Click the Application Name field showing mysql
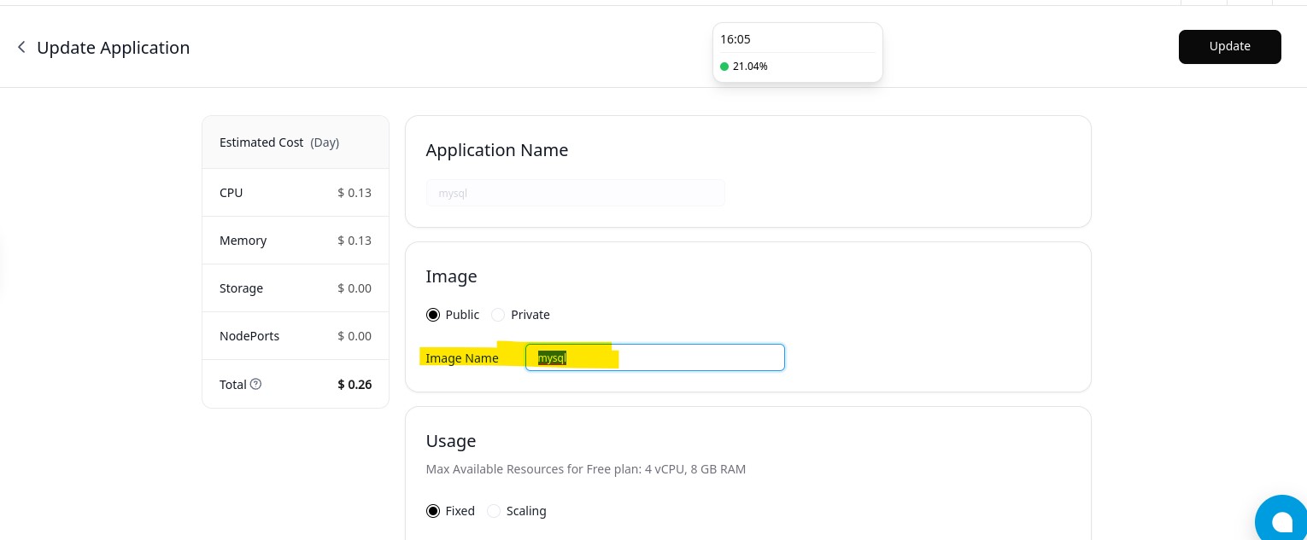Screen dimensions: 1307x540 [x=575, y=193]
